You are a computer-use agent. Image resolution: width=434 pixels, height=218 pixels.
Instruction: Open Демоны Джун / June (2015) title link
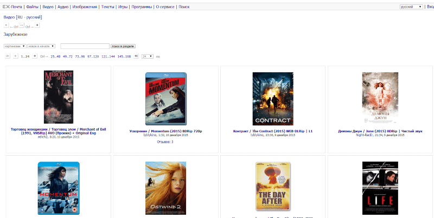(x=380, y=131)
